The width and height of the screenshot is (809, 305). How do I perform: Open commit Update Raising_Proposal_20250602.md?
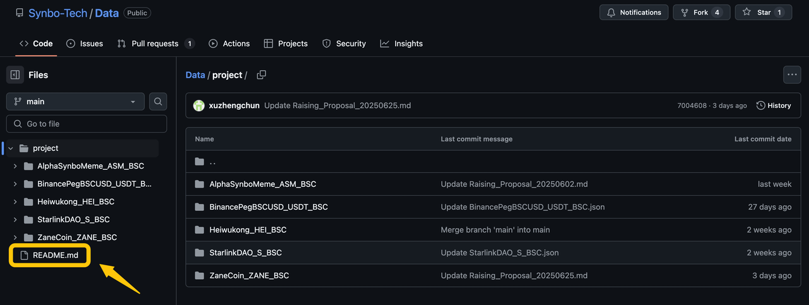pos(514,184)
